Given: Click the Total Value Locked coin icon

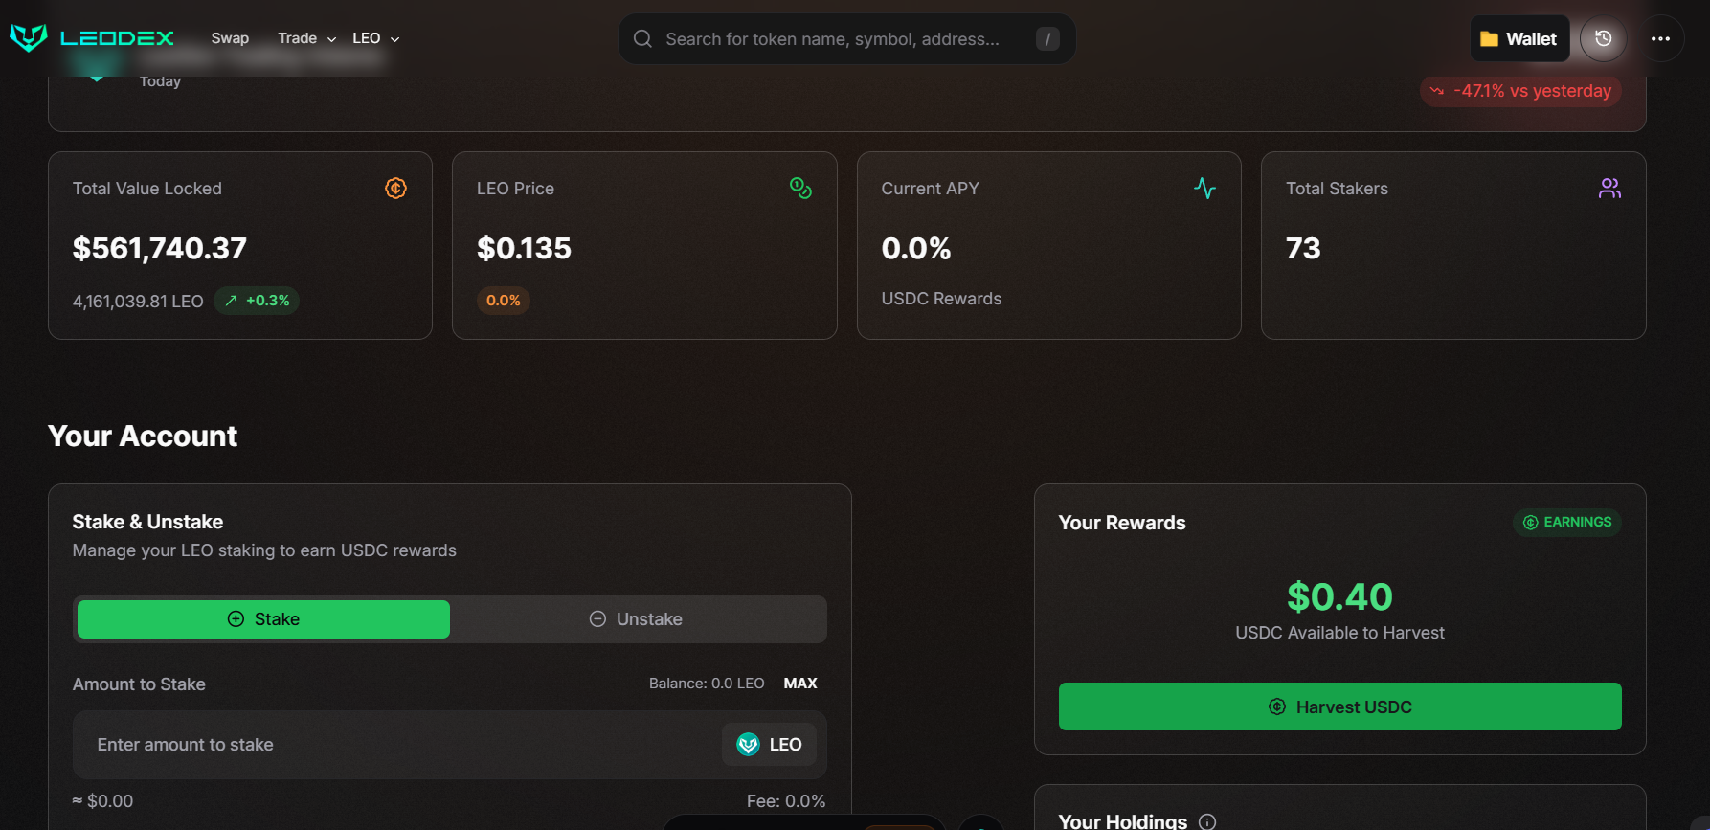Looking at the screenshot, I should pos(395,189).
